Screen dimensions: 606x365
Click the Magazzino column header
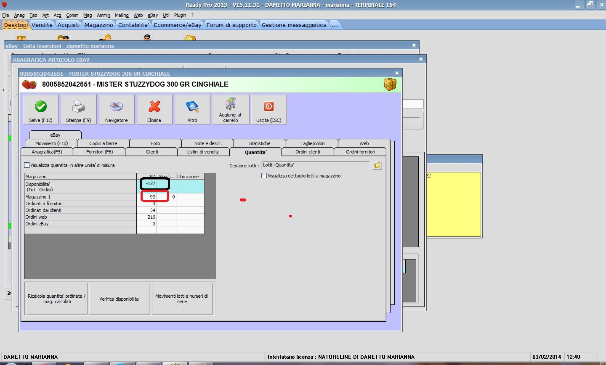(80, 177)
